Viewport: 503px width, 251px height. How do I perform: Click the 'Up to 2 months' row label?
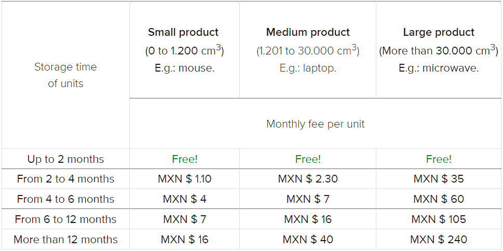pos(65,159)
